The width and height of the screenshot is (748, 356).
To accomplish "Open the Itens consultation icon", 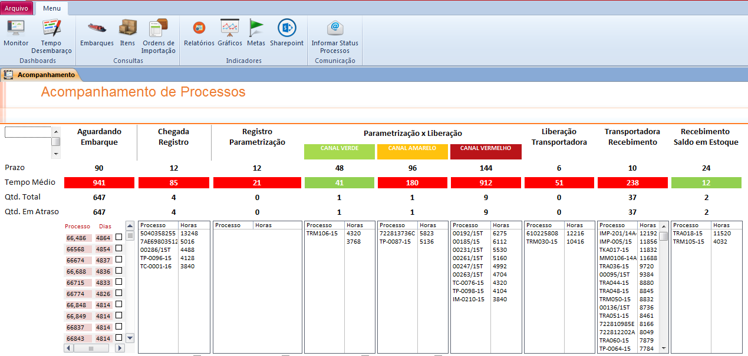I will [127, 28].
